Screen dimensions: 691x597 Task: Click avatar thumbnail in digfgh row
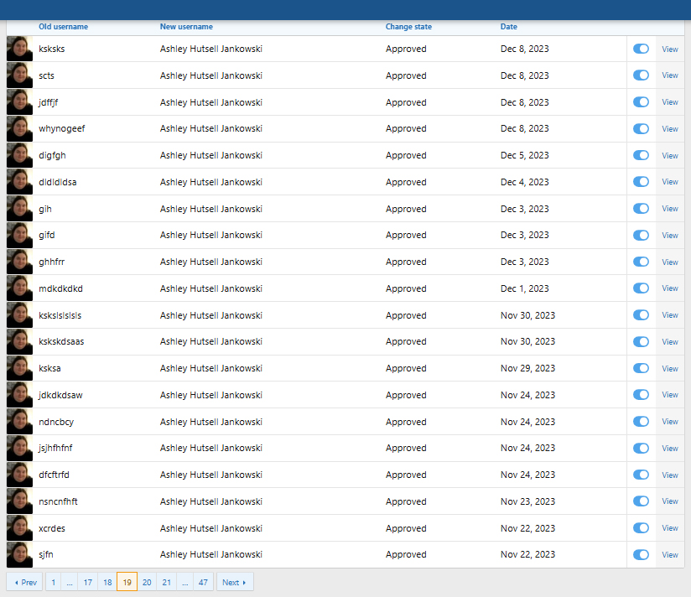point(19,155)
